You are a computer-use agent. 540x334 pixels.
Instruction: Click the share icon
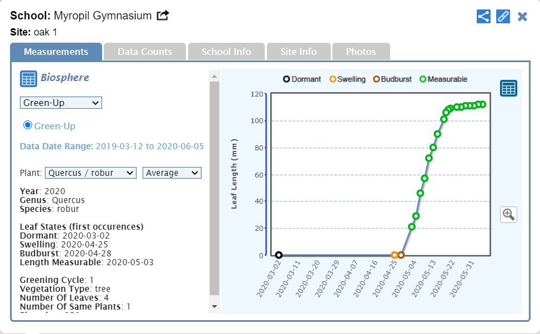tap(483, 16)
